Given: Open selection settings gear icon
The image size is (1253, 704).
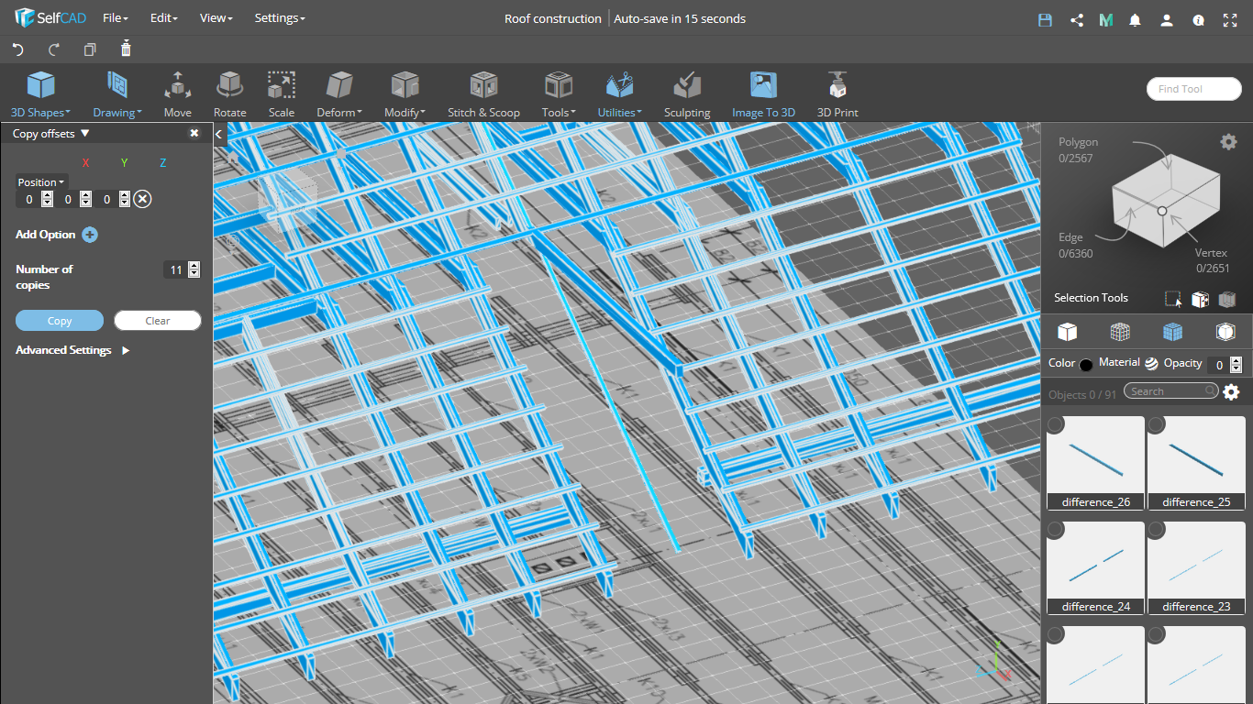Looking at the screenshot, I should click(1228, 141).
